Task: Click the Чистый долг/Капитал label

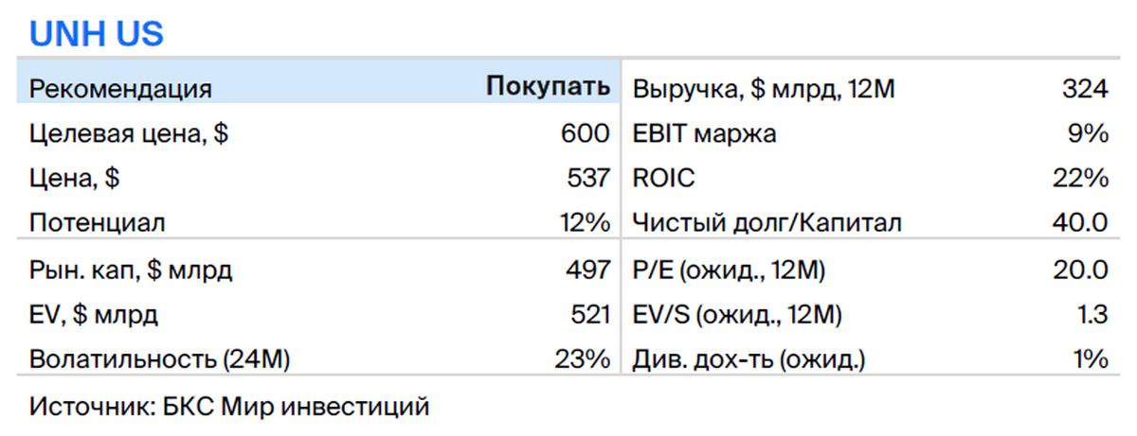Action: (x=767, y=225)
